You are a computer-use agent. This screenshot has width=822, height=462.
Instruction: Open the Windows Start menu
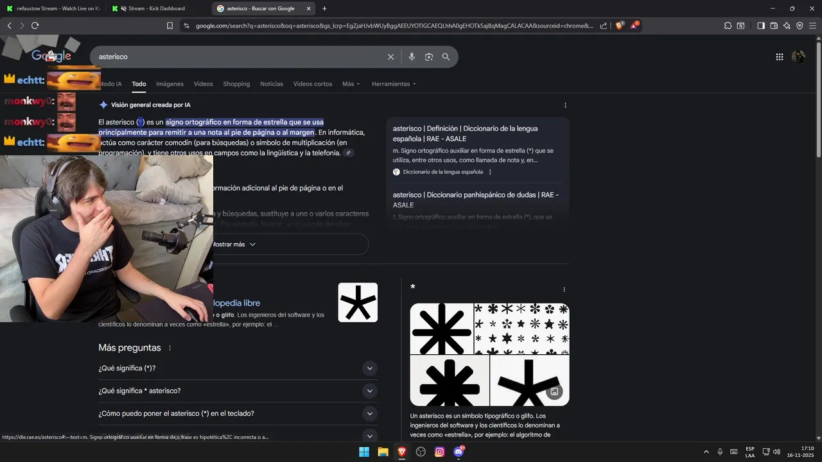click(x=363, y=452)
